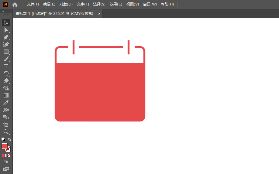Open the 视图(V) menu
Viewport: 279px width, 174px height.
tap(133, 4)
